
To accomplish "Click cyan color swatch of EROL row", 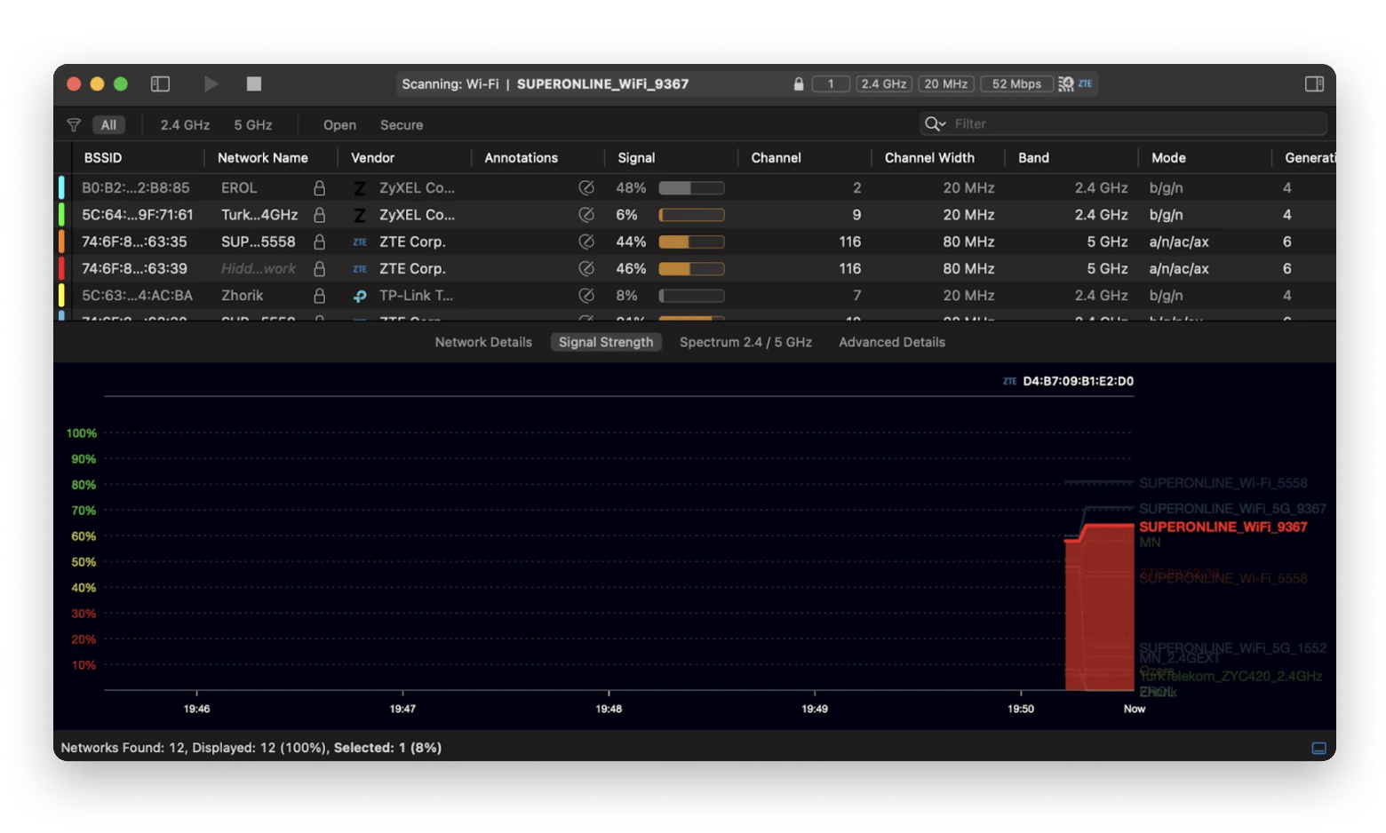I will (x=61, y=187).
